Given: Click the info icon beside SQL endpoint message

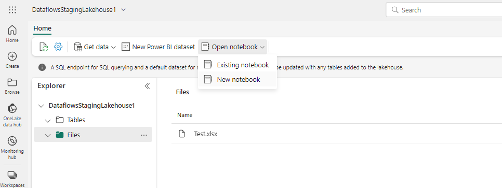Looking at the screenshot, I should coord(42,67).
